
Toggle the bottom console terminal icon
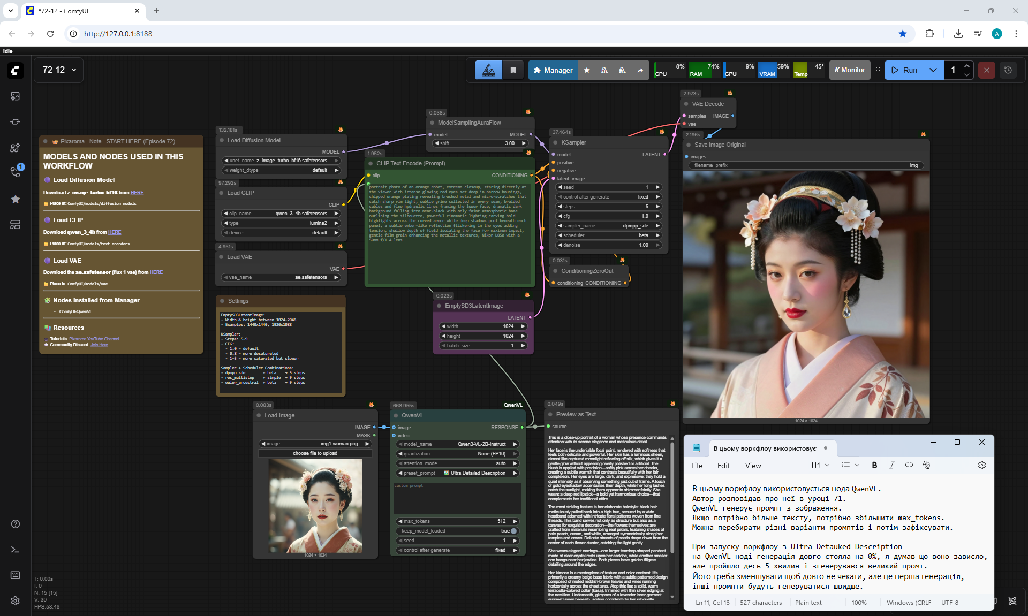(x=15, y=550)
